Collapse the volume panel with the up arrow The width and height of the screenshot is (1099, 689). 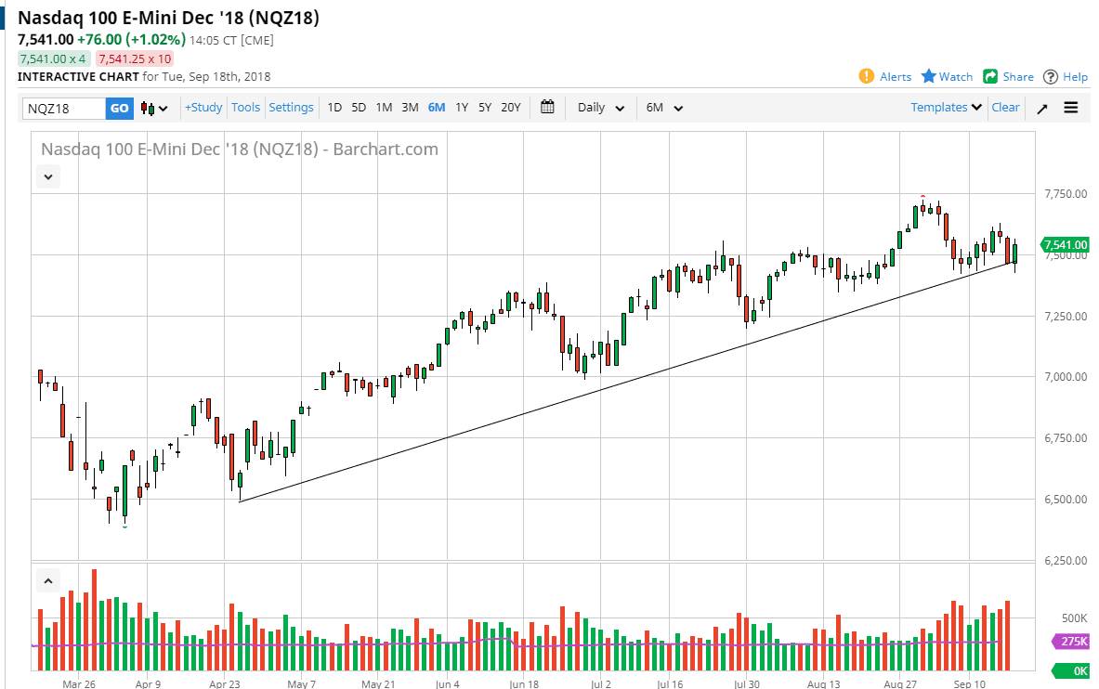[x=47, y=579]
